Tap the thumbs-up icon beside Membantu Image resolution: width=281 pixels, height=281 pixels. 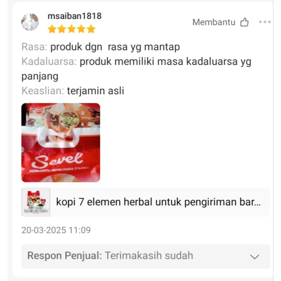245,22
